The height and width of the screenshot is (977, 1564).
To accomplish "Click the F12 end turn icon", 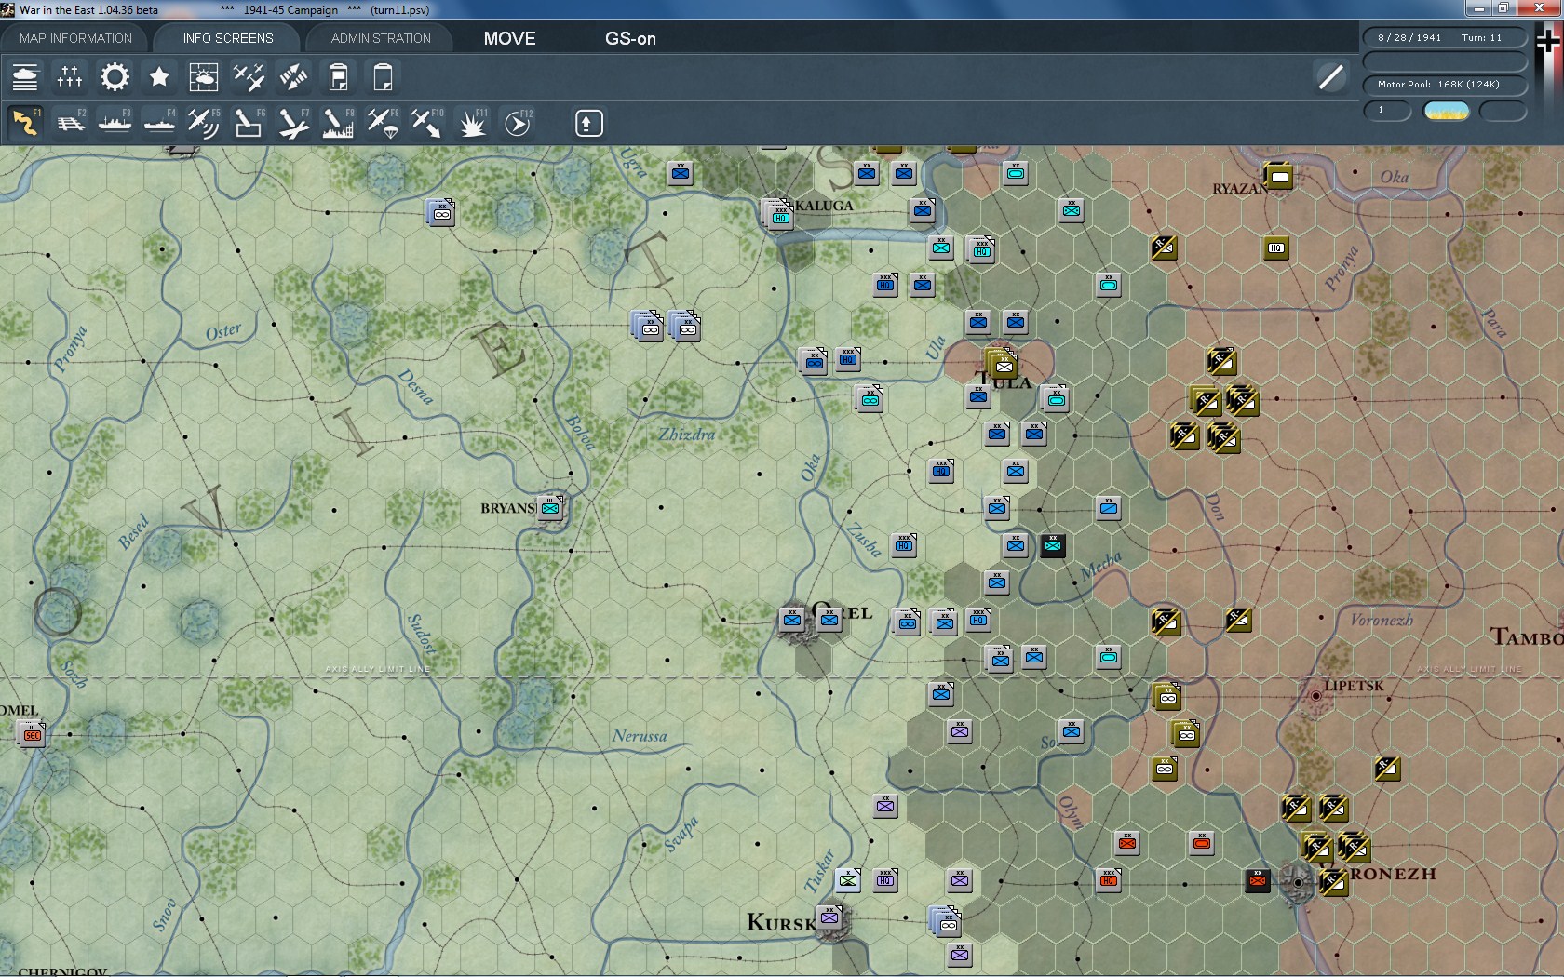I will pyautogui.click(x=518, y=123).
